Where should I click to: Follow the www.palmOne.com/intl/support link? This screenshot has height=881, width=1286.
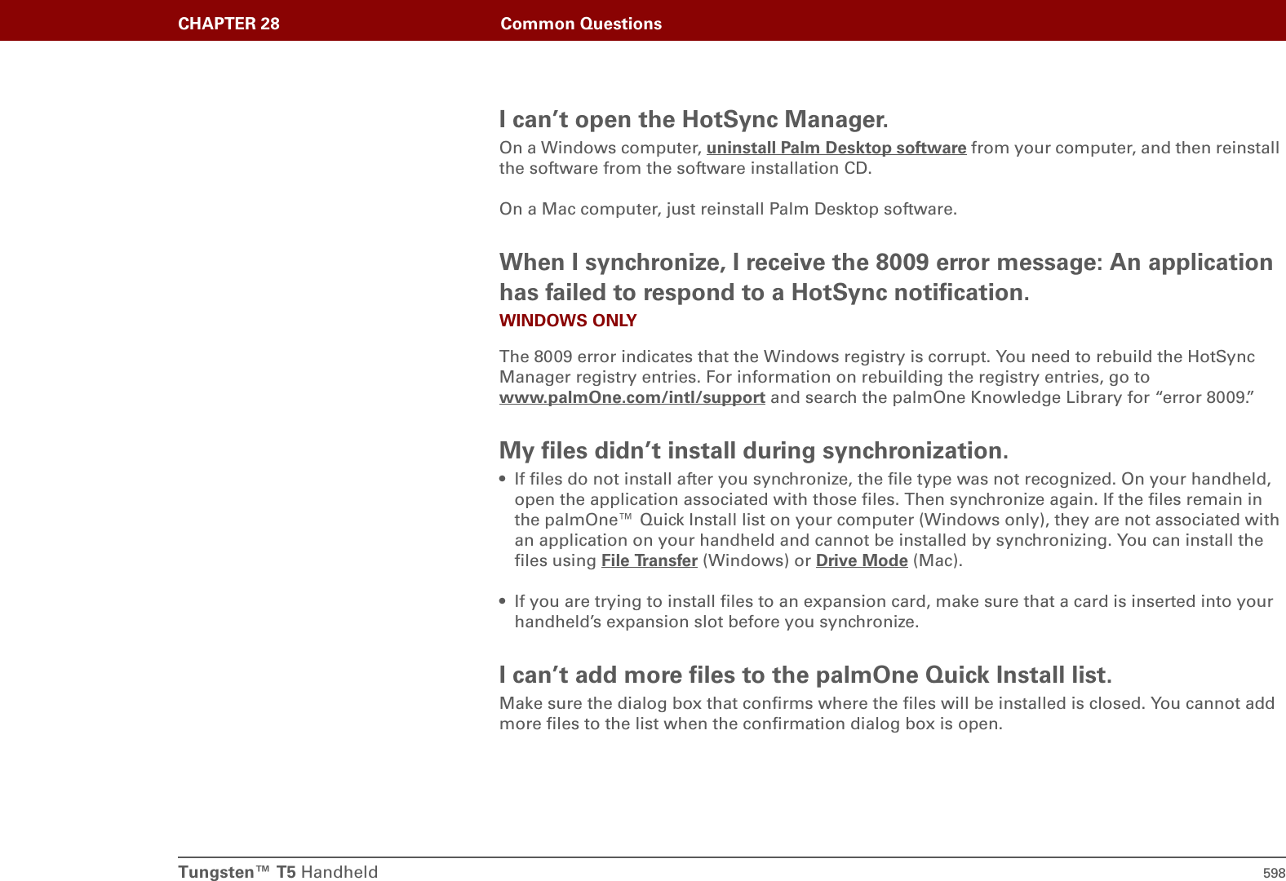(x=632, y=397)
